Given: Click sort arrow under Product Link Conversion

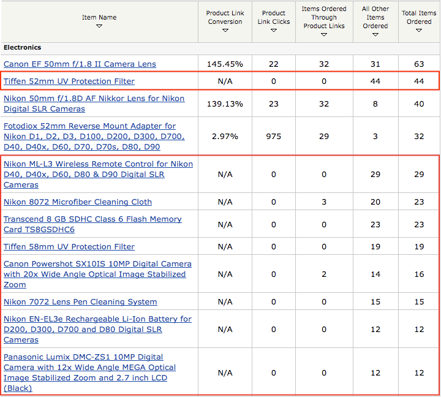Looking at the screenshot, I should (x=225, y=30).
